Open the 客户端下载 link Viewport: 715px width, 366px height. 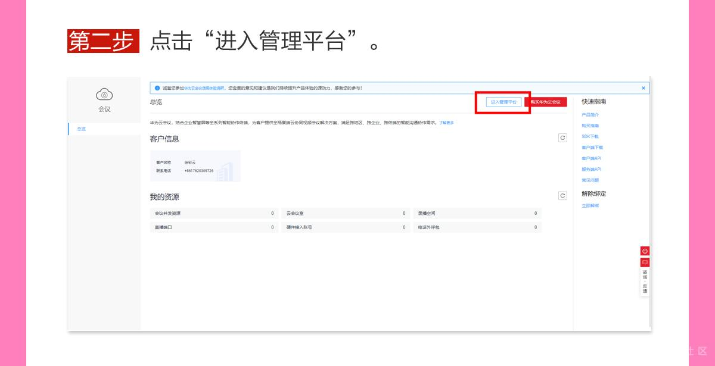592,147
